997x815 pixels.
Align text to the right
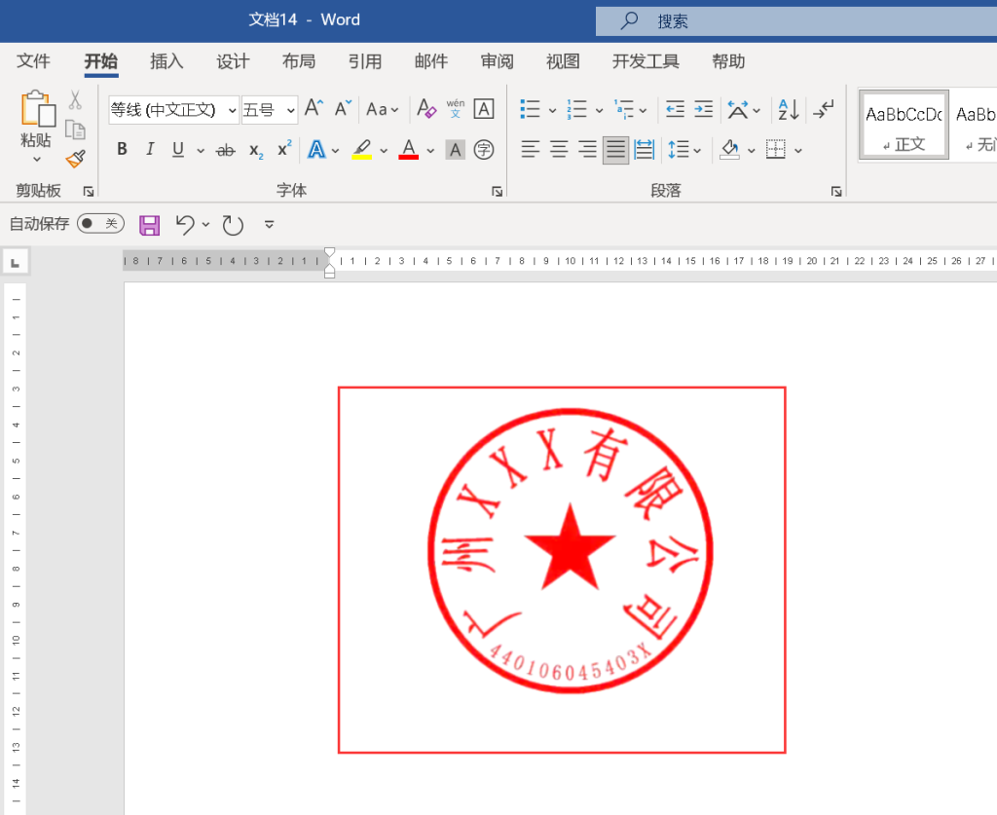click(587, 150)
